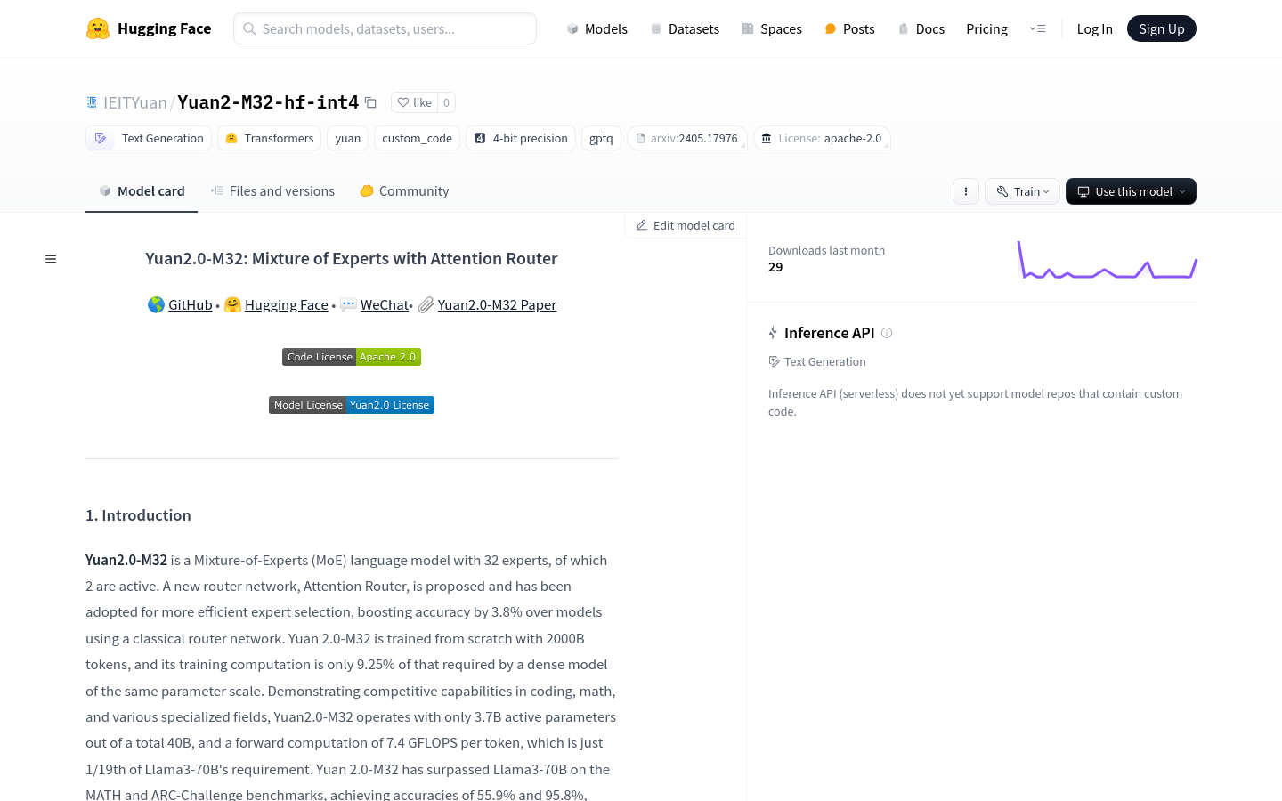Switch to Files and versions tab

[272, 191]
